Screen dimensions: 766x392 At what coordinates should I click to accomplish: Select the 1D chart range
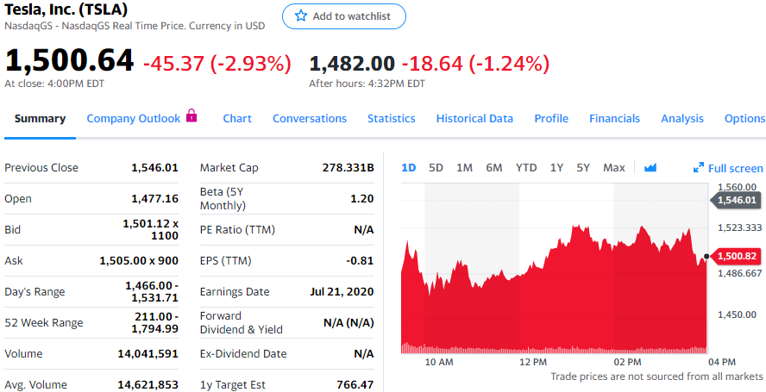coord(409,168)
